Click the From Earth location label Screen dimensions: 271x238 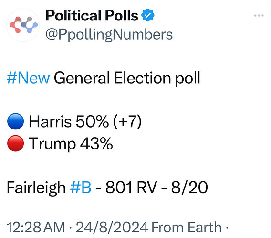coord(187,227)
